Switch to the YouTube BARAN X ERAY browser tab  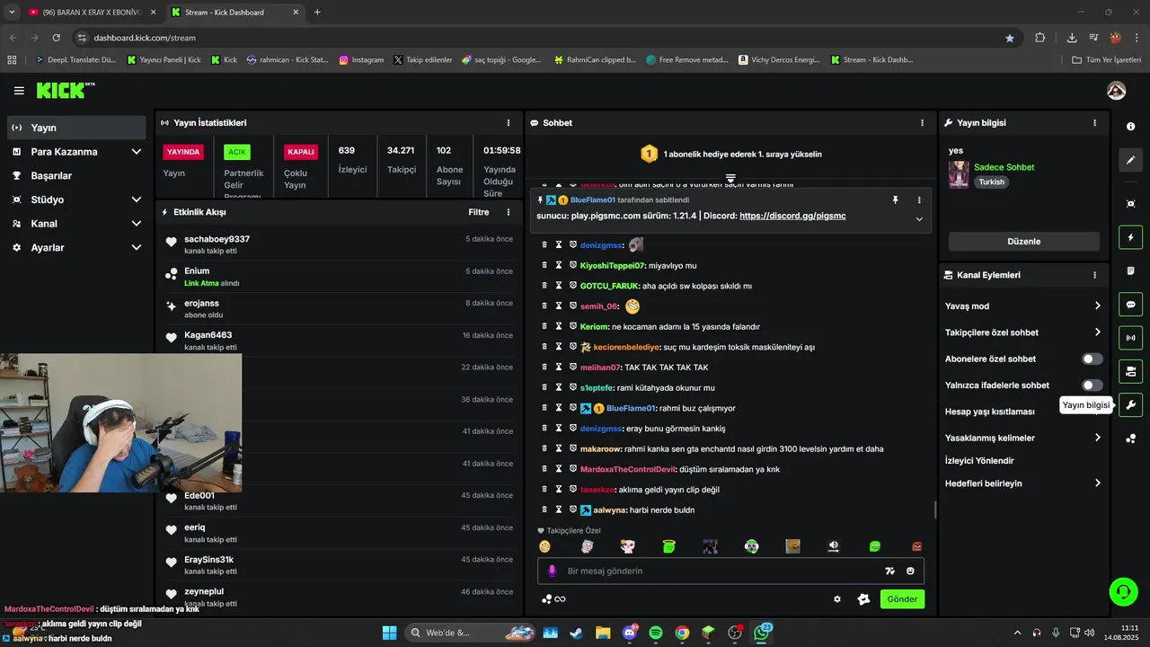[x=92, y=13]
